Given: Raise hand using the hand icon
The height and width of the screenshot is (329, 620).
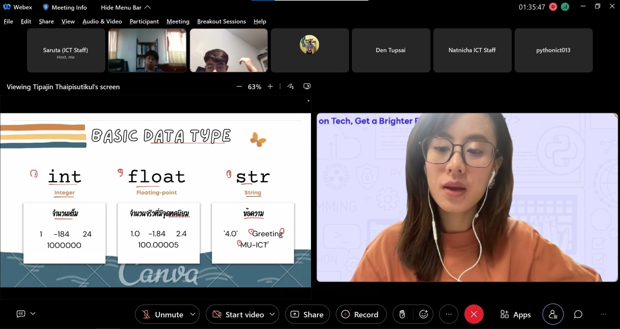Looking at the screenshot, I should (402, 314).
